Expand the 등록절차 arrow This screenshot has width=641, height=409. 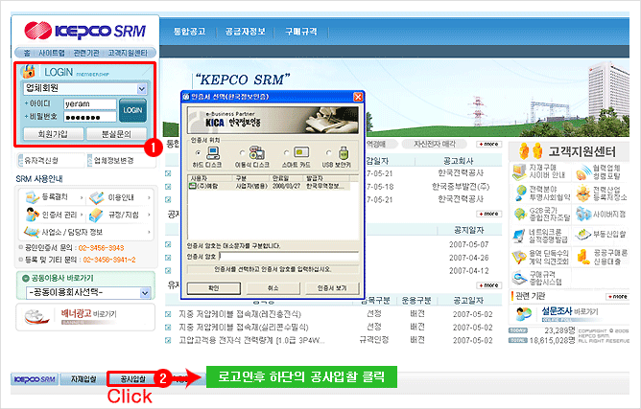[x=81, y=198]
